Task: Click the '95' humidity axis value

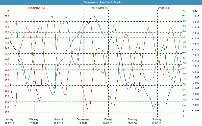Action: click(x=185, y=16)
